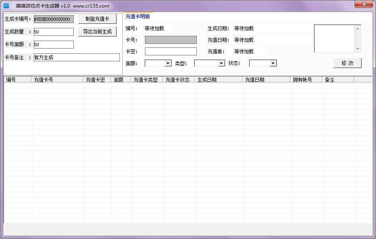Screen dimensions: 376x239
Task: Open the 类型 dropdown
Action: 221,63
